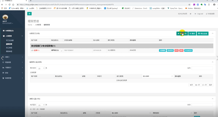
Task: Open 员工申请 in the sidebar submenu
Action: (9, 48)
